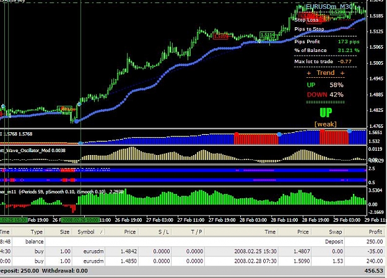This screenshot has height=278, width=387.
Task: Click the large blue dot at the trend line start
Action: coord(77,121)
